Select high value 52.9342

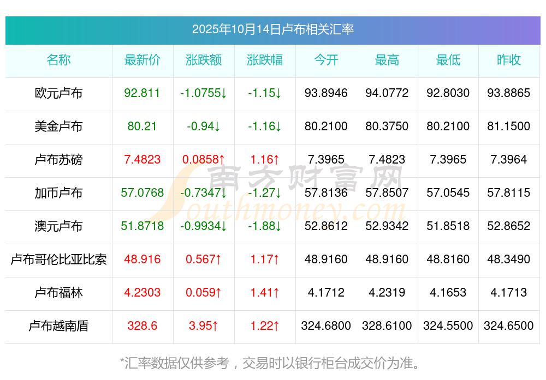point(387,226)
